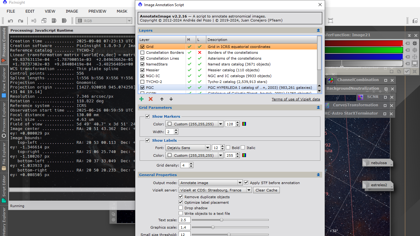Delete selected layer with the red X
This screenshot has width=420, height=236.
[x=151, y=99]
